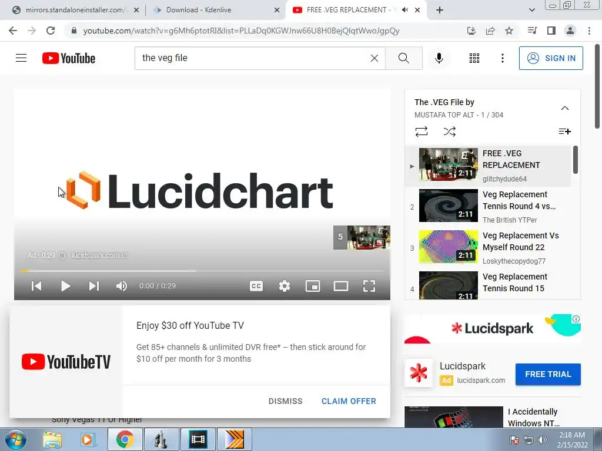This screenshot has height=451, width=602.
Task: Dismiss the YouTube TV offer
Action: (285, 401)
